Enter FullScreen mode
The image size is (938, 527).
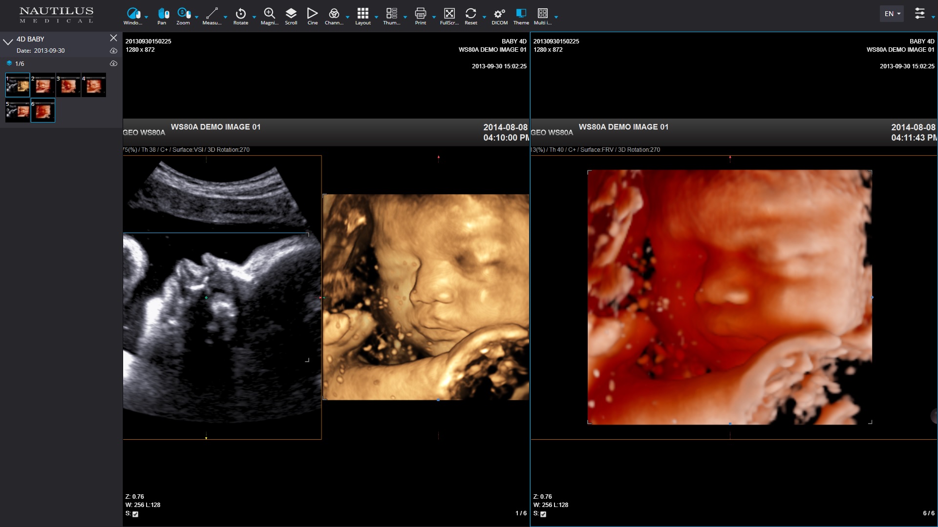tap(449, 15)
